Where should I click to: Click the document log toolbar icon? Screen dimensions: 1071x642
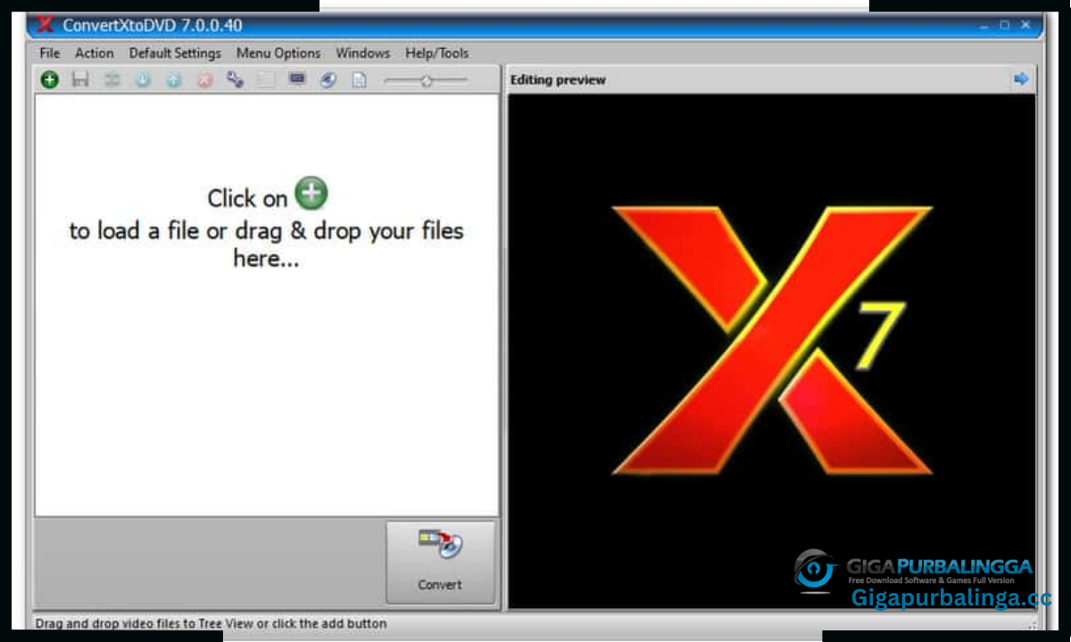(359, 79)
